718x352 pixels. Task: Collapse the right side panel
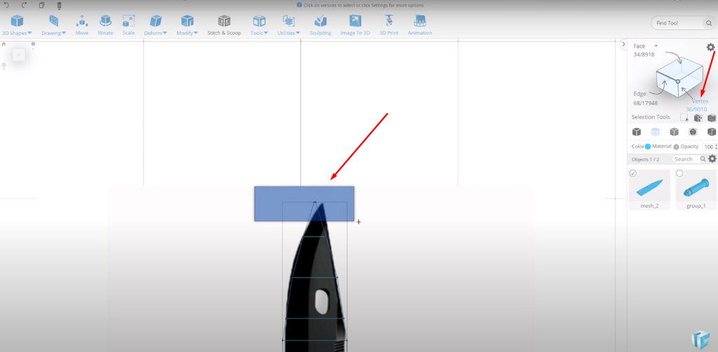[623, 44]
